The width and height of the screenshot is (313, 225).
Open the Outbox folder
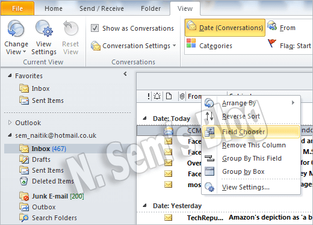coord(37,207)
